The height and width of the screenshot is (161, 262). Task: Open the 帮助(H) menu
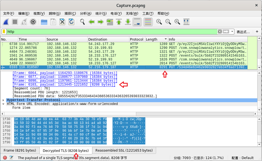pos(163,14)
